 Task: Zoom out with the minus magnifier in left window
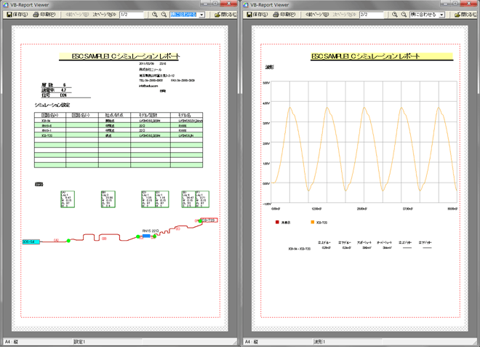tap(164, 15)
